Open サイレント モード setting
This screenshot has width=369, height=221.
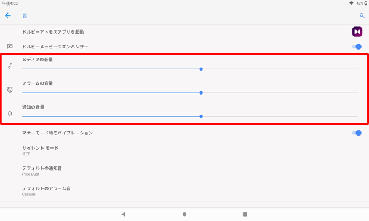click(x=184, y=150)
